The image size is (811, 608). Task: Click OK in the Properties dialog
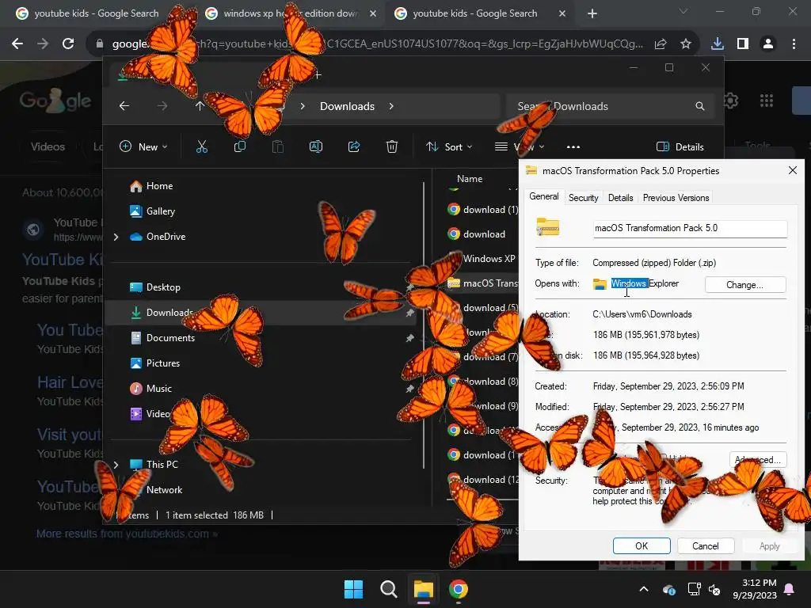tap(642, 546)
